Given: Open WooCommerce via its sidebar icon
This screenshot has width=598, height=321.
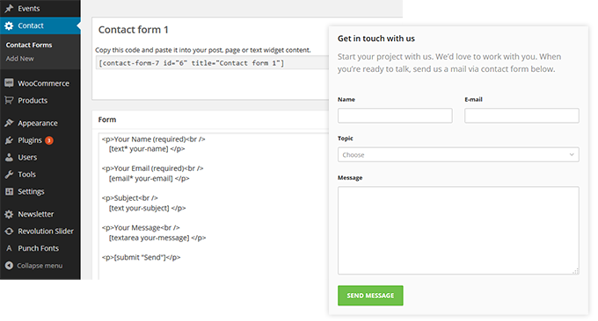Looking at the screenshot, I should 9,83.
